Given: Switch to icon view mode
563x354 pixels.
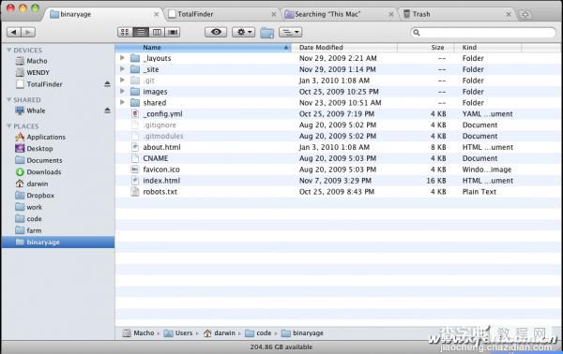Looking at the screenshot, I should pyautogui.click(x=125, y=32).
